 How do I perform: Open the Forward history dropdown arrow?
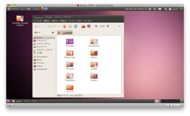[x=60, y=26]
